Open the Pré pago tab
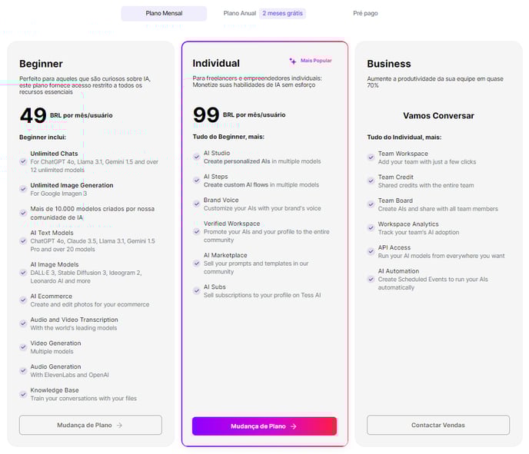 tap(365, 14)
